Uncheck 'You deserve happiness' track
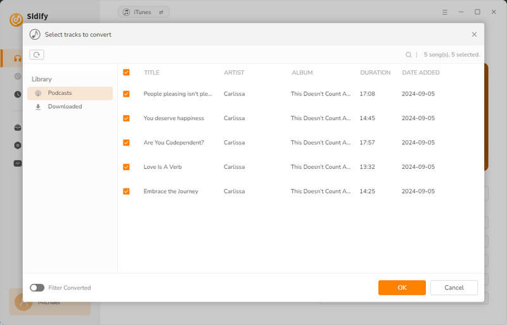 coord(126,118)
